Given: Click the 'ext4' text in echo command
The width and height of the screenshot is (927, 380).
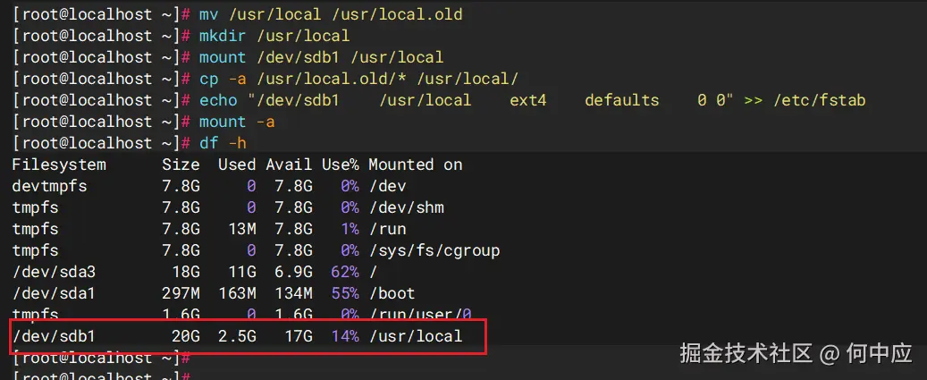Looking at the screenshot, I should [528, 100].
